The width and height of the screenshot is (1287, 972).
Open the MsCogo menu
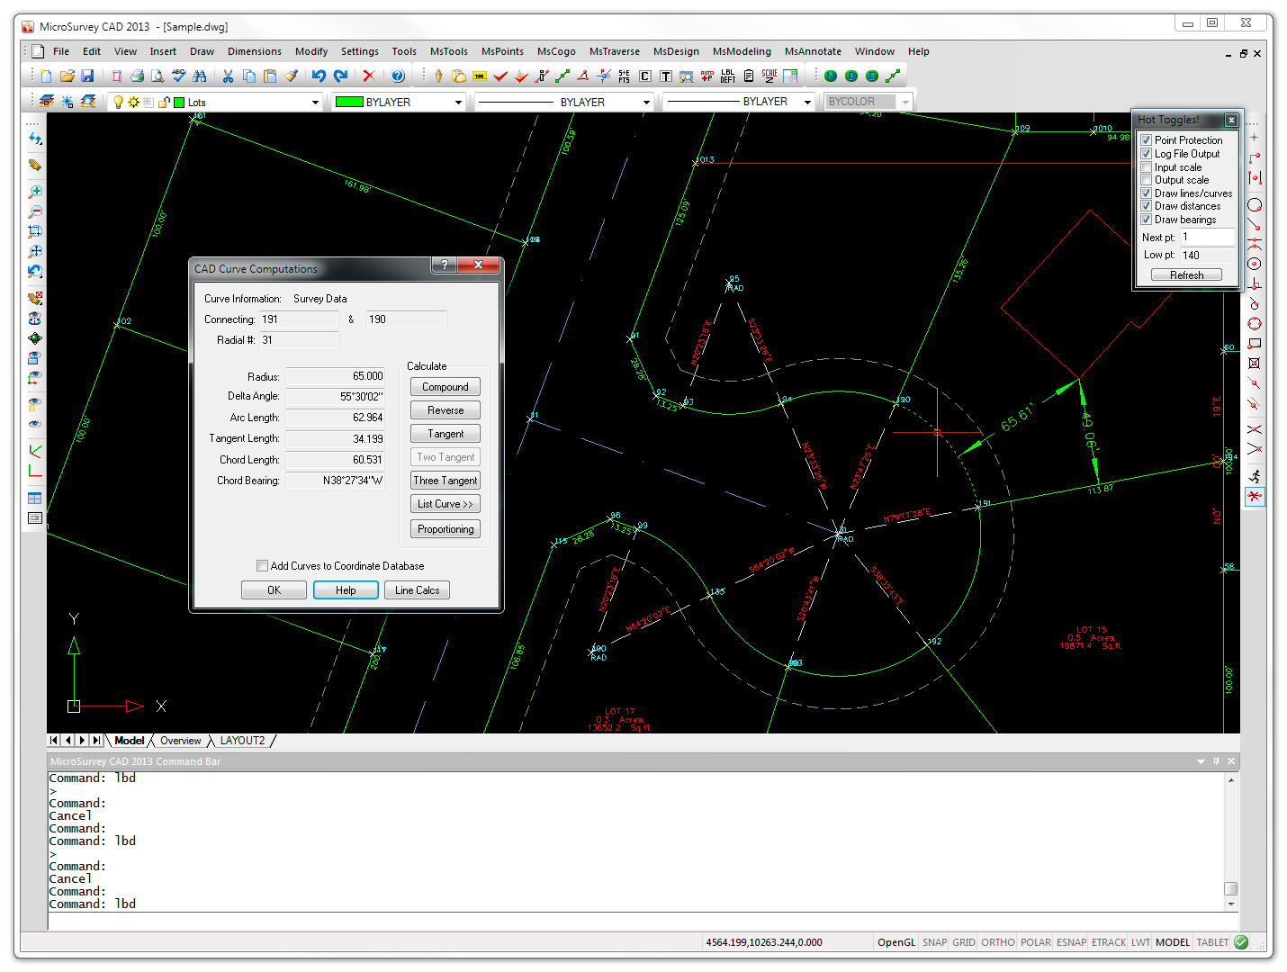coord(556,51)
